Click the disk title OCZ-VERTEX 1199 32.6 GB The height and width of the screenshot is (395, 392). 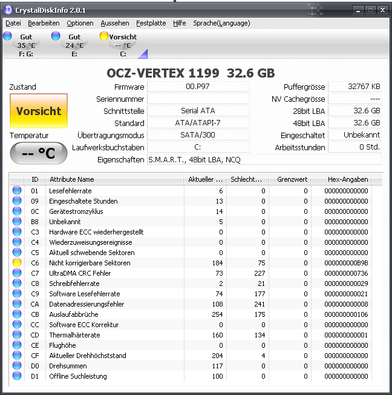point(191,73)
